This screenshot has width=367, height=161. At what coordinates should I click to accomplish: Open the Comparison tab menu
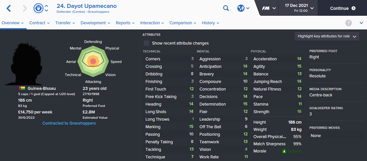coord(183,23)
